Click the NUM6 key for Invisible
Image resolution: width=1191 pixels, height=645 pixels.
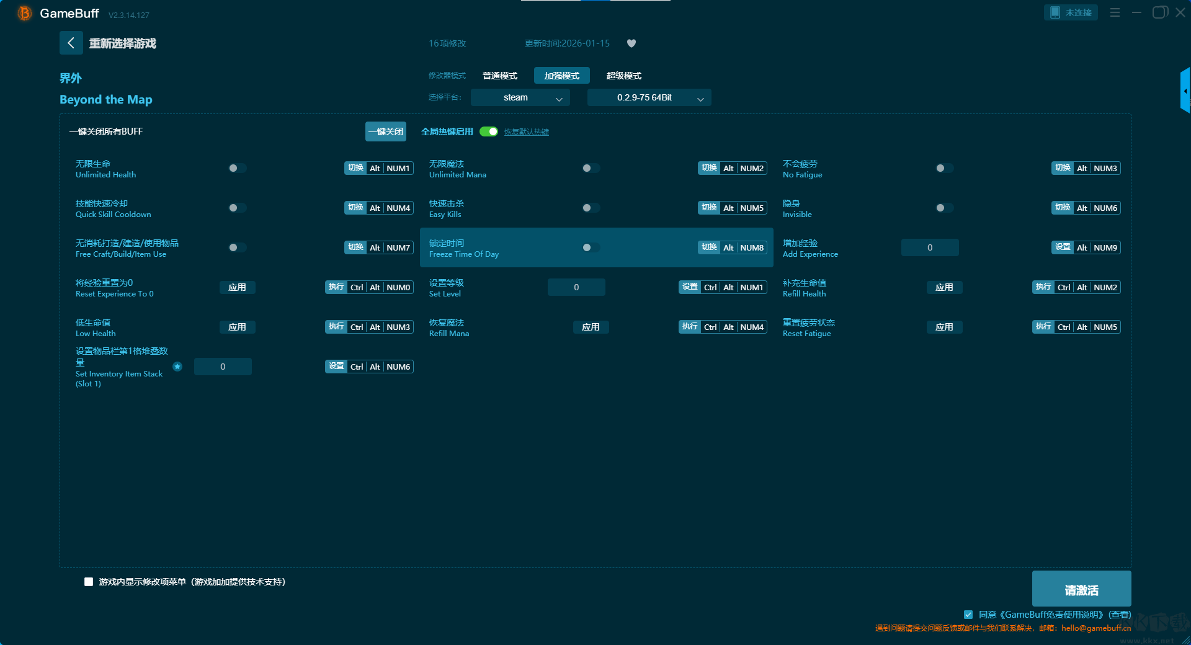click(1105, 208)
